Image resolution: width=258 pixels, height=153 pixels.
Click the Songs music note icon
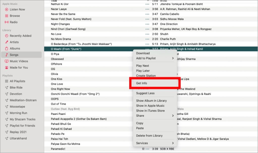[7, 55]
